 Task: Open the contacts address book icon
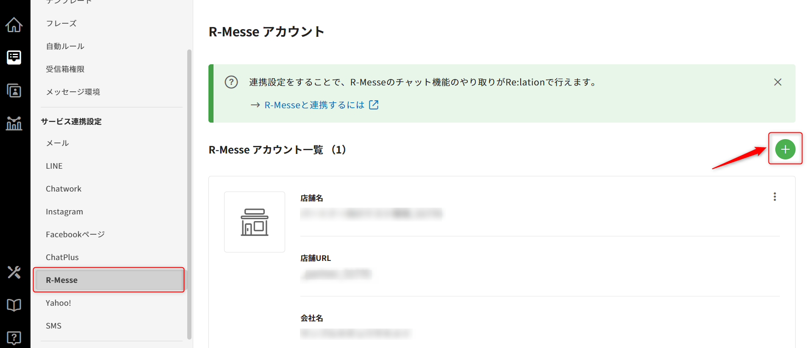click(14, 90)
